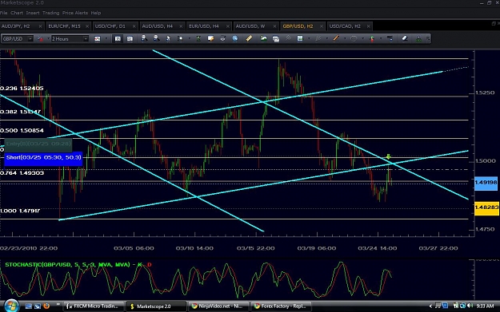This screenshot has height=312, width=500.
Task: Open the Chart menu
Action: click(17, 13)
